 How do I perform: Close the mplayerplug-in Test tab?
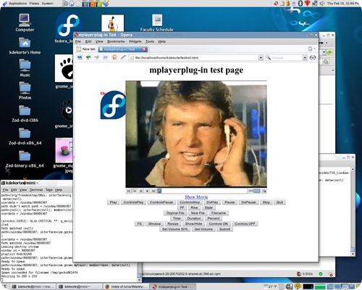144,49
